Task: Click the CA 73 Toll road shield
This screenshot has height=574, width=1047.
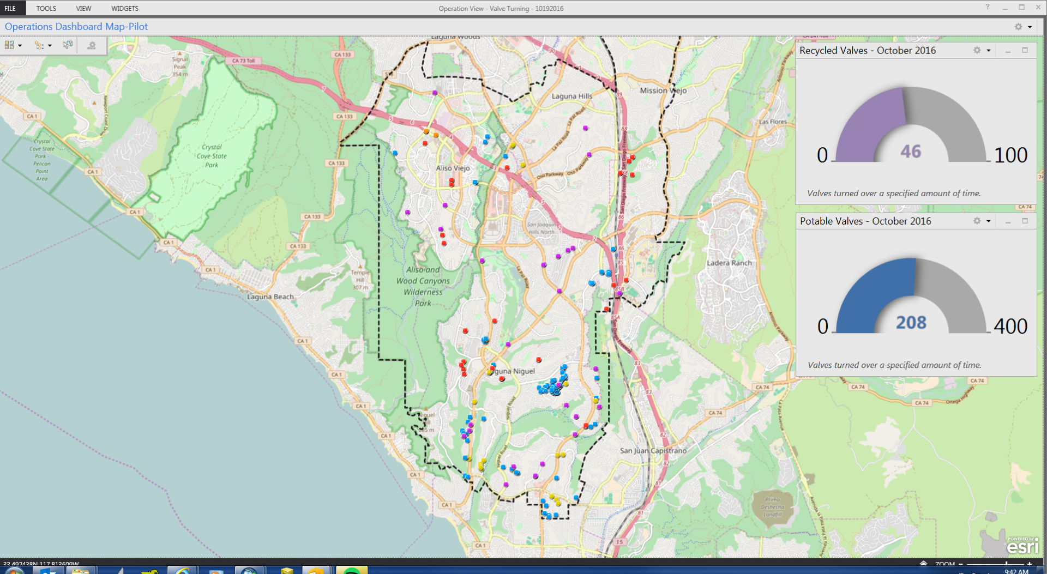Action: coord(243,61)
